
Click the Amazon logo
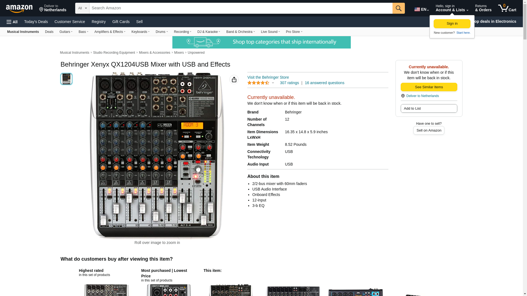pyautogui.click(x=19, y=8)
